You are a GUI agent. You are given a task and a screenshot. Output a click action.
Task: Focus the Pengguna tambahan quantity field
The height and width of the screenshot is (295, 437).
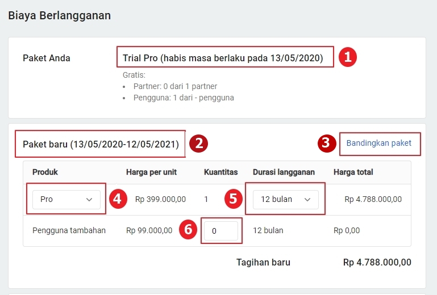[221, 231]
